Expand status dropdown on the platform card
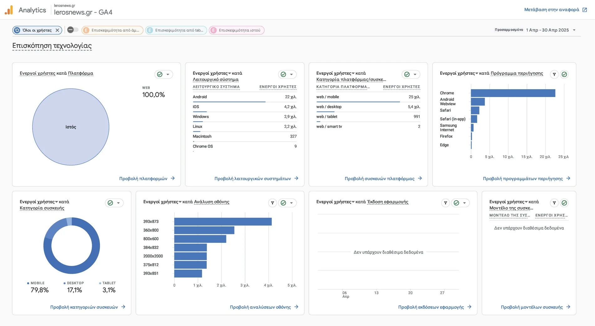This screenshot has height=326, width=595. (168, 74)
